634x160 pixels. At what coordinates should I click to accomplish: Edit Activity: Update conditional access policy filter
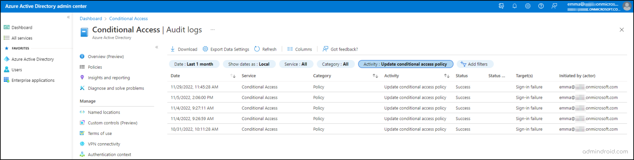[405, 64]
